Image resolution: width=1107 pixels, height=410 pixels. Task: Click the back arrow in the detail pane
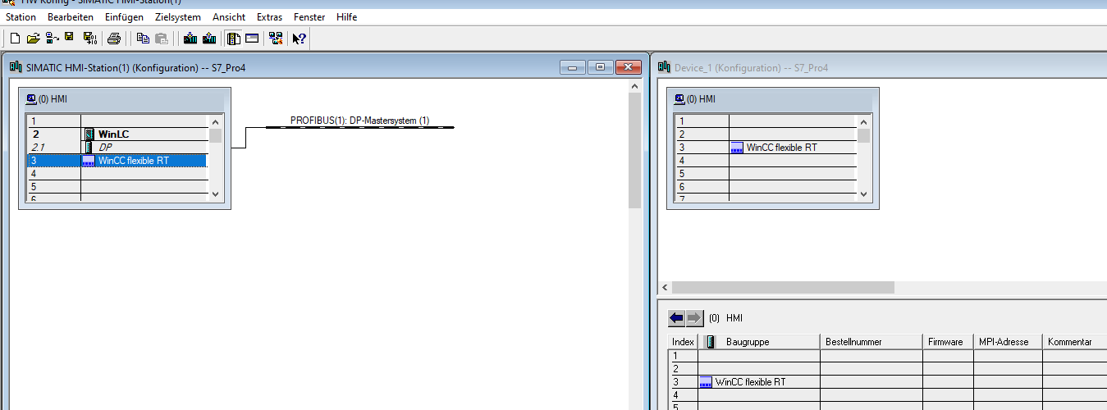click(677, 317)
